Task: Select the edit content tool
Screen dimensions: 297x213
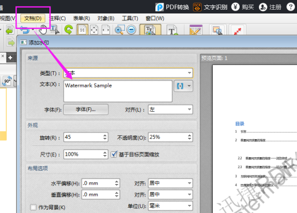Action: (x=151, y=30)
